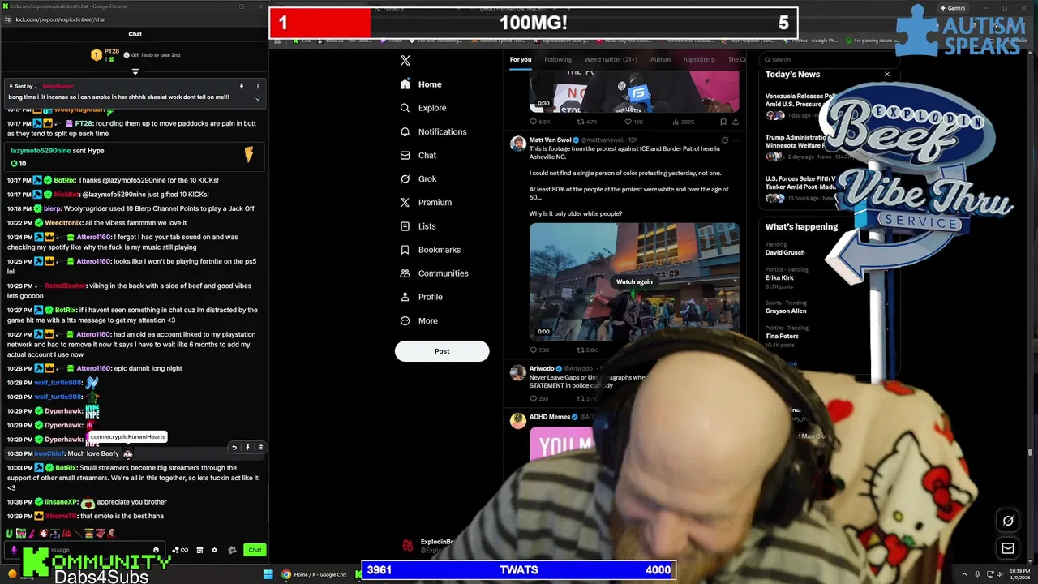1038x584 pixels.
Task: Click the Chat envelope icon in X sidebar
Action: 405,155
